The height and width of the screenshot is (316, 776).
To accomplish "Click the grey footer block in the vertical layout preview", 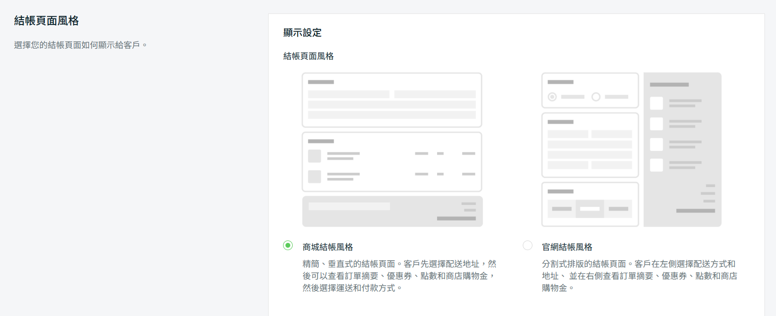I will (x=392, y=211).
